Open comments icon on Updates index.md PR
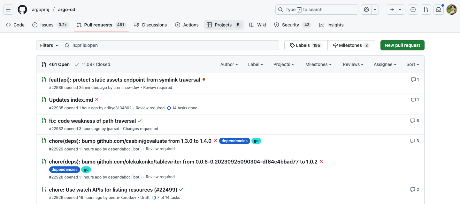 [415, 100]
